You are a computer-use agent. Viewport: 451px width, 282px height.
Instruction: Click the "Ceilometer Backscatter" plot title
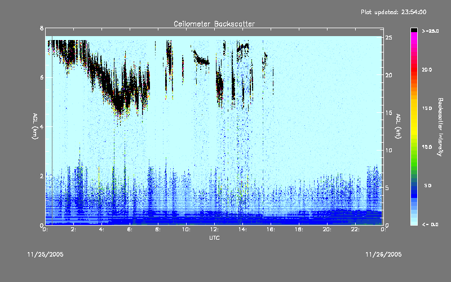coord(214,24)
